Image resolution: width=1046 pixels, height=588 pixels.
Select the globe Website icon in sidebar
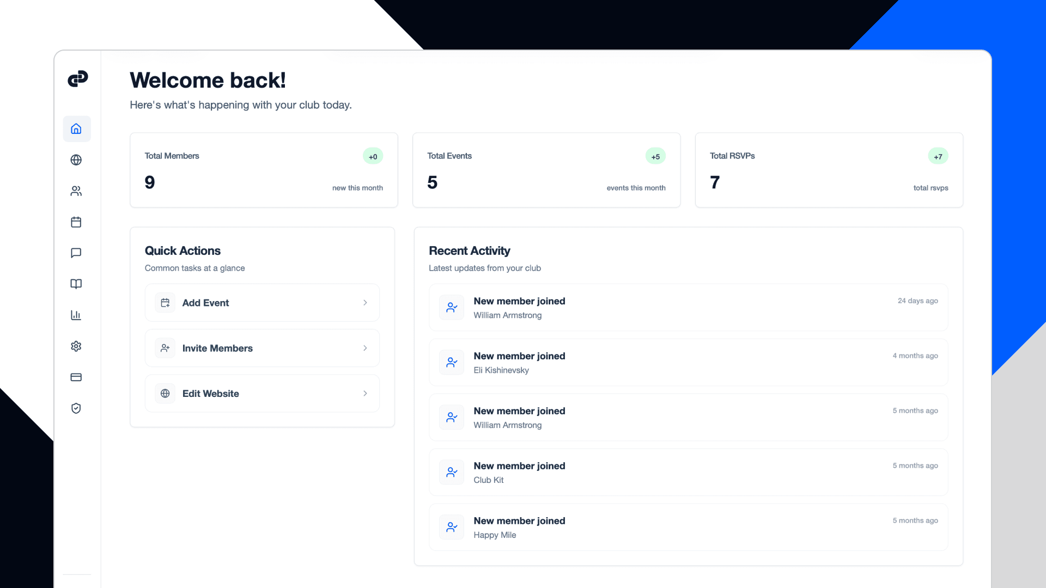(76, 160)
